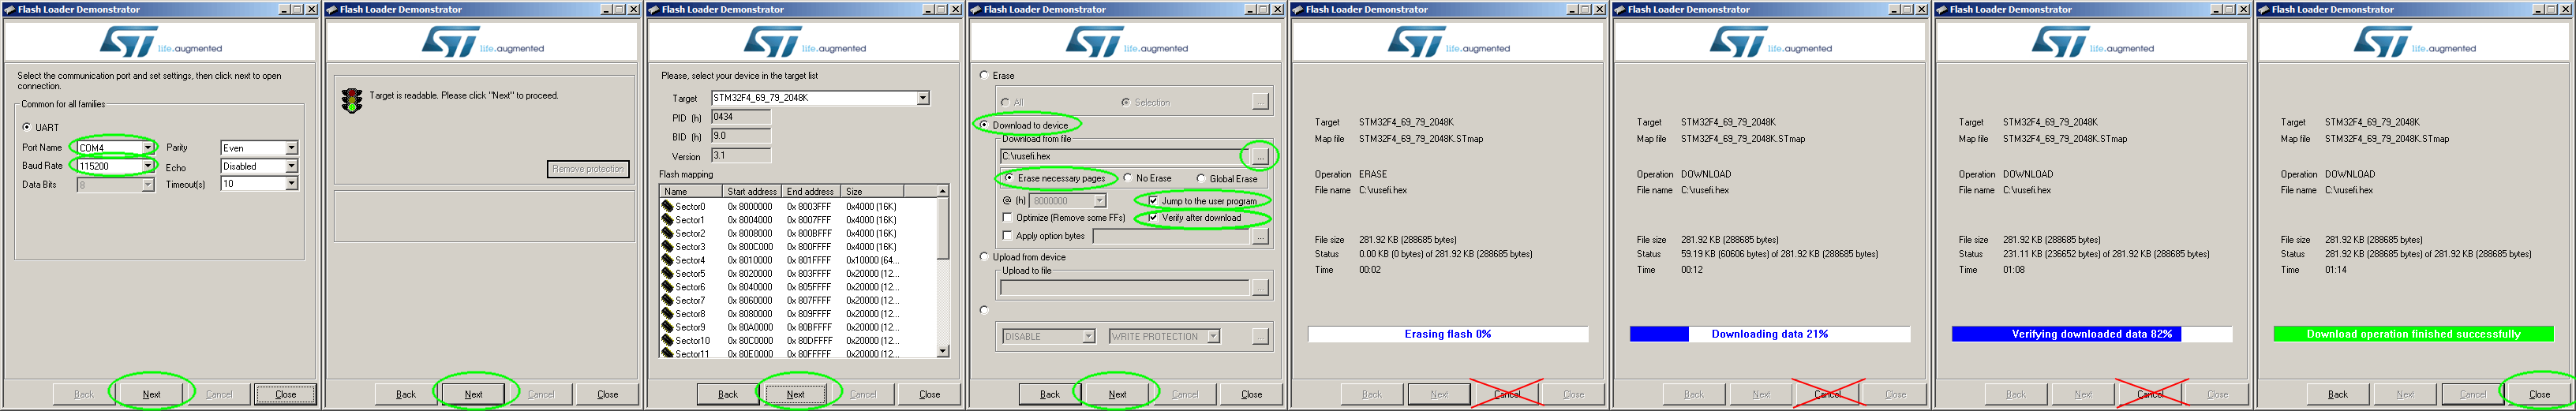Select the UART radio button
This screenshot has height=411, width=2576.
(27, 127)
